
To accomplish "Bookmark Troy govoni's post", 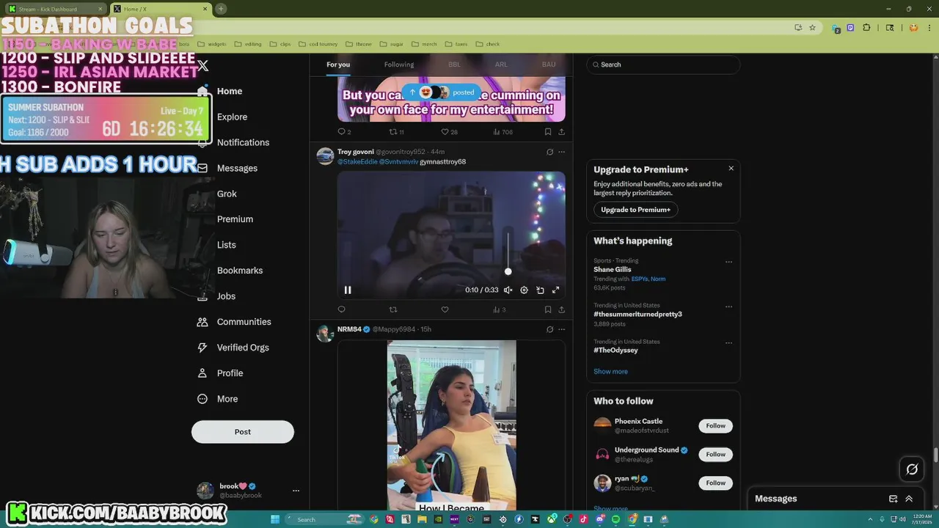I will (x=548, y=309).
